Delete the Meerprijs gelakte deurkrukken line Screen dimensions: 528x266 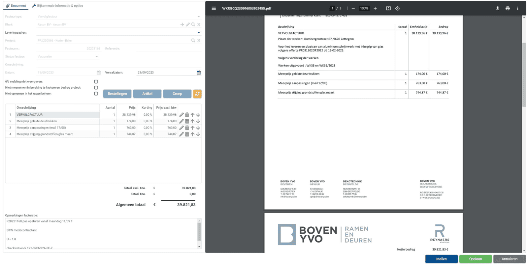point(187,121)
